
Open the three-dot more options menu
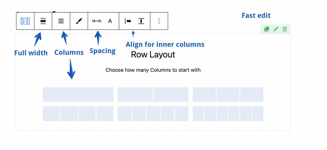click(159, 21)
